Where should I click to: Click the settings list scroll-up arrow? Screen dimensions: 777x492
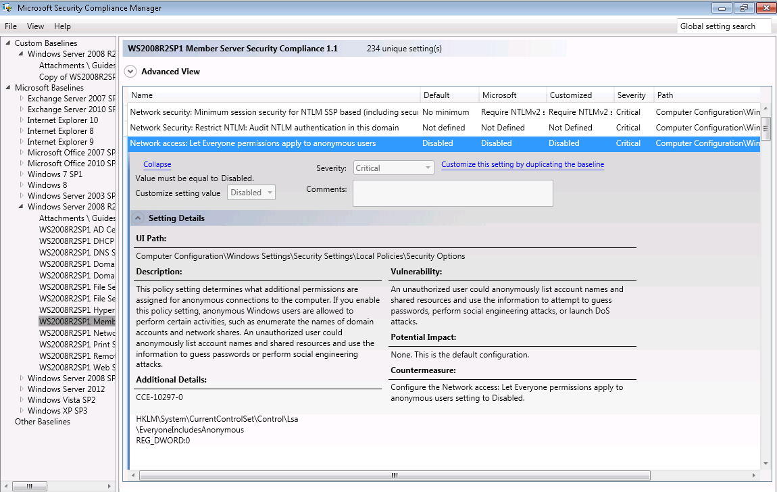tap(766, 108)
